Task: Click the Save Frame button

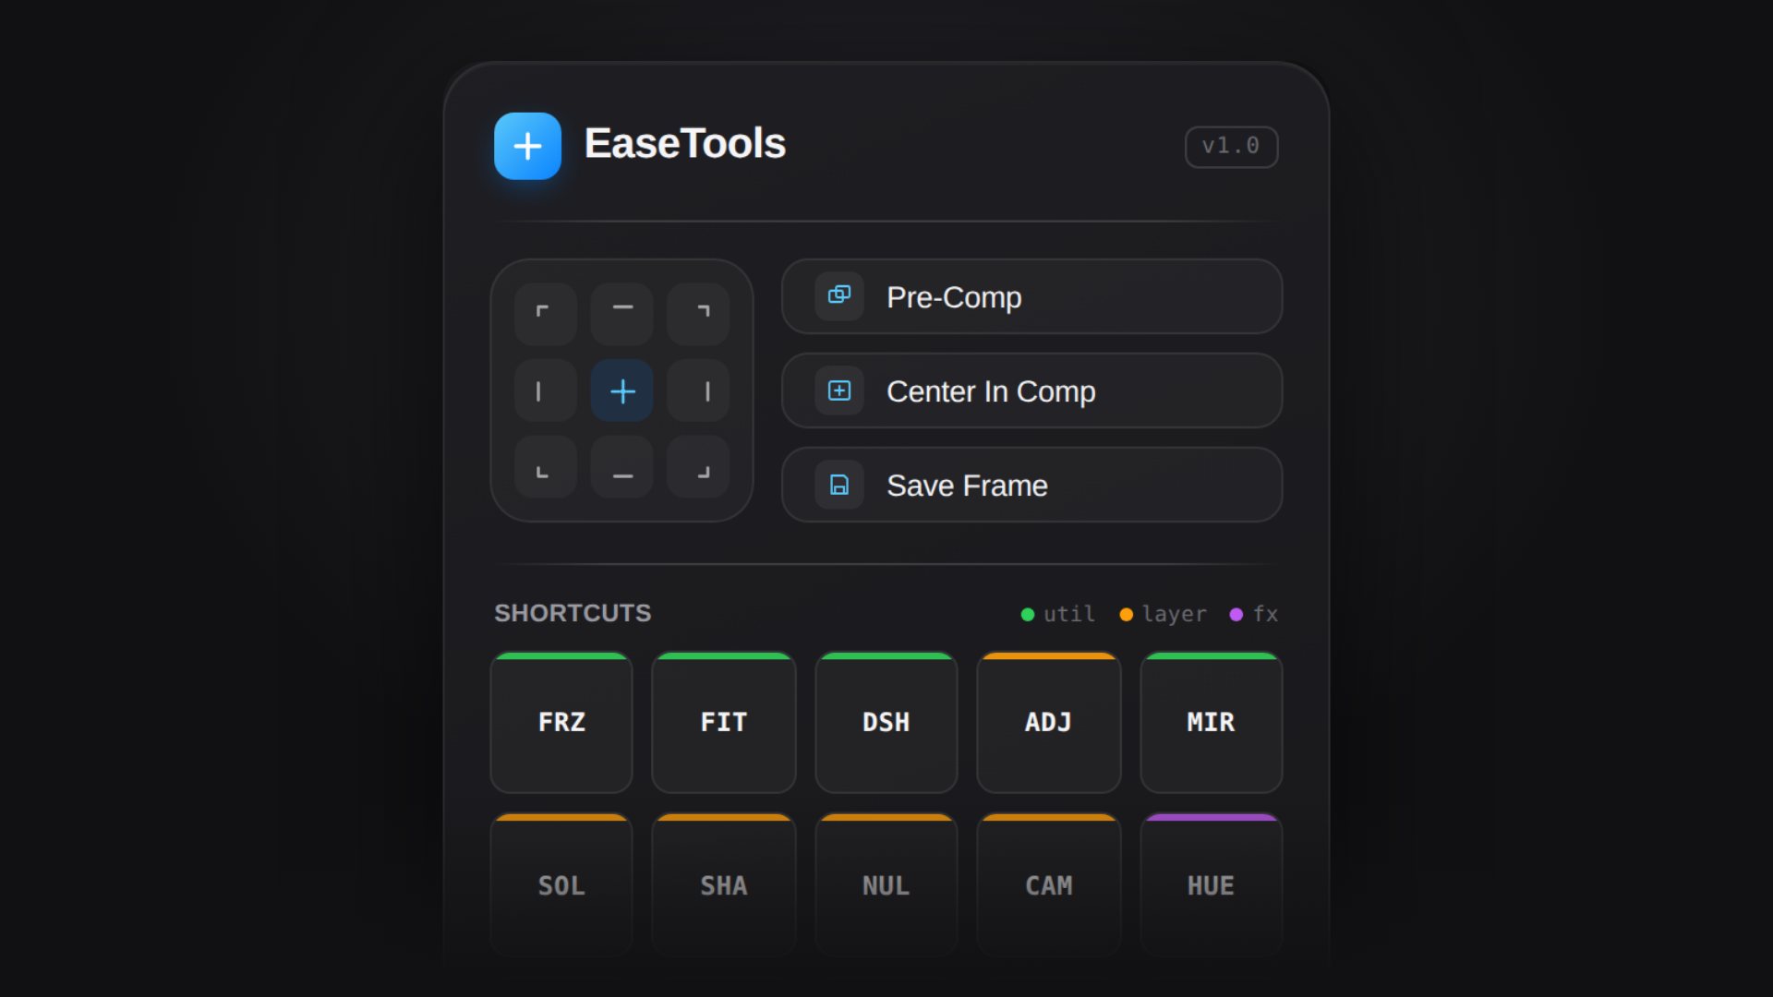Action: (x=1031, y=485)
